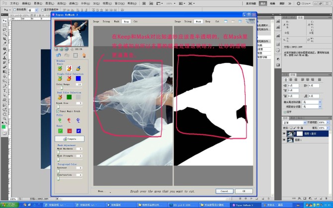
Task: Click the Cancel button
Action: (224, 191)
